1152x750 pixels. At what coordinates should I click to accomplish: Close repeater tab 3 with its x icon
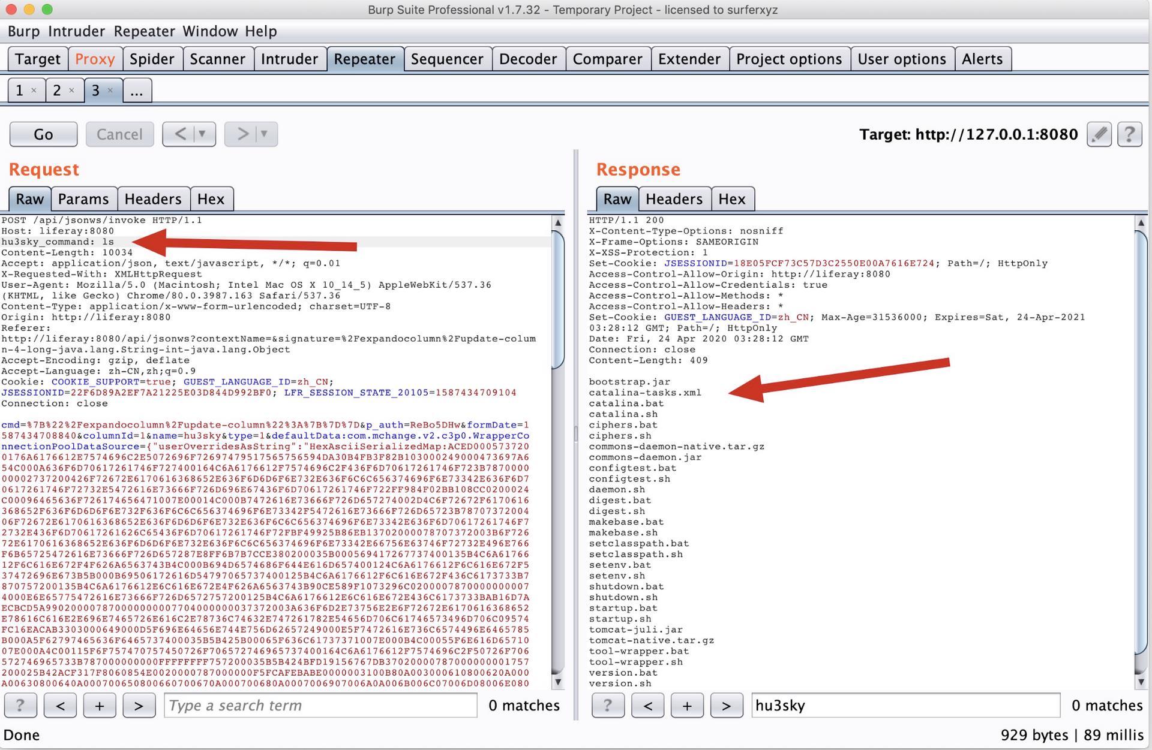110,91
